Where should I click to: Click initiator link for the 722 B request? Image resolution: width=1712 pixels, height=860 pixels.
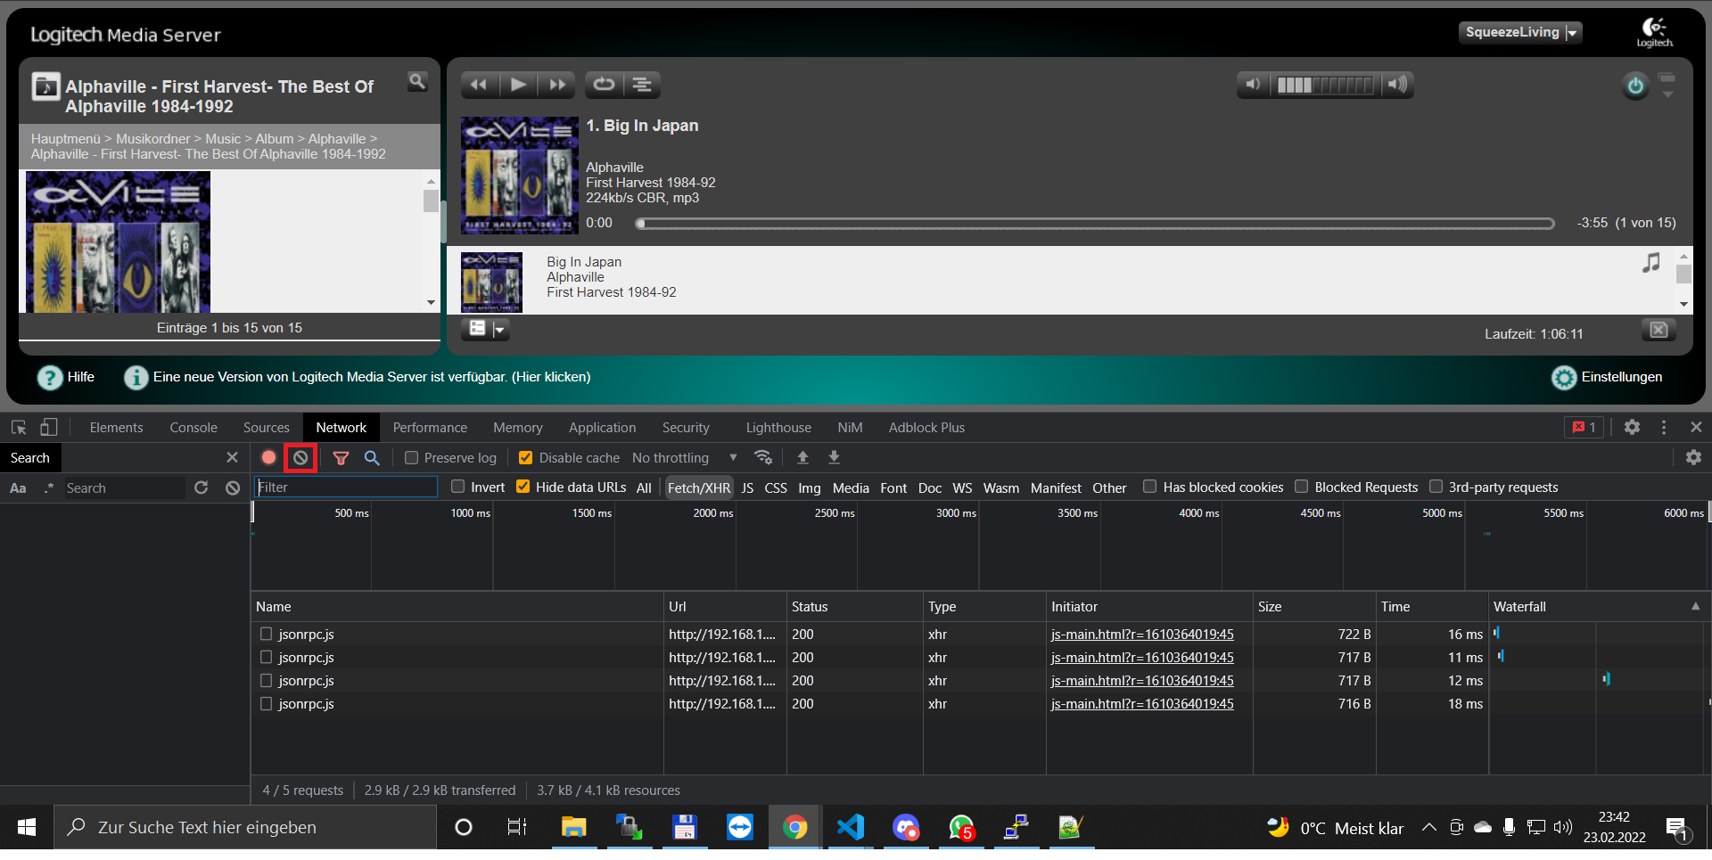[x=1142, y=635]
